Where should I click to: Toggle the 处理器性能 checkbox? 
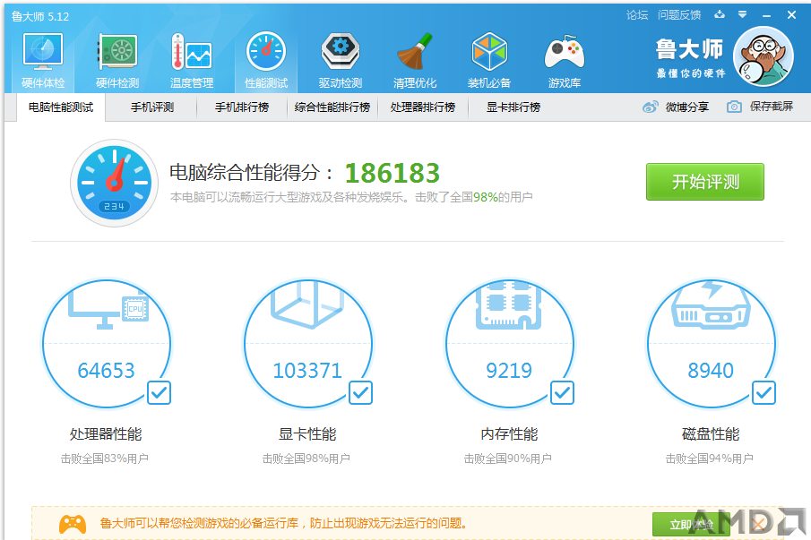click(x=159, y=393)
